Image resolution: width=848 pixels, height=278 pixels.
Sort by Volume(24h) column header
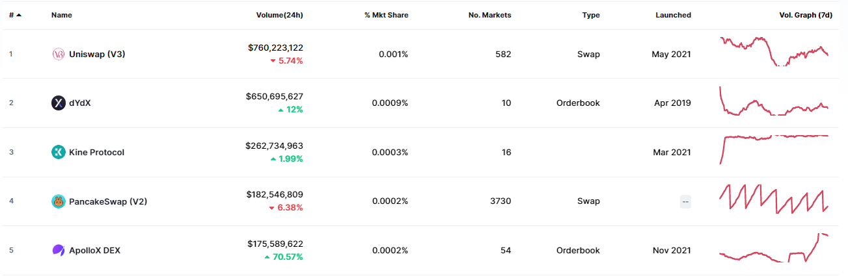coord(280,15)
